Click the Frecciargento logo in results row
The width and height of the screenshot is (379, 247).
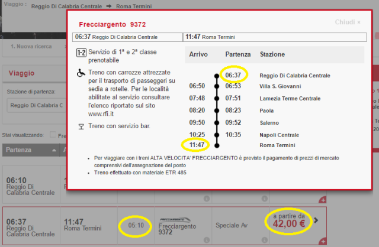pos(175,219)
